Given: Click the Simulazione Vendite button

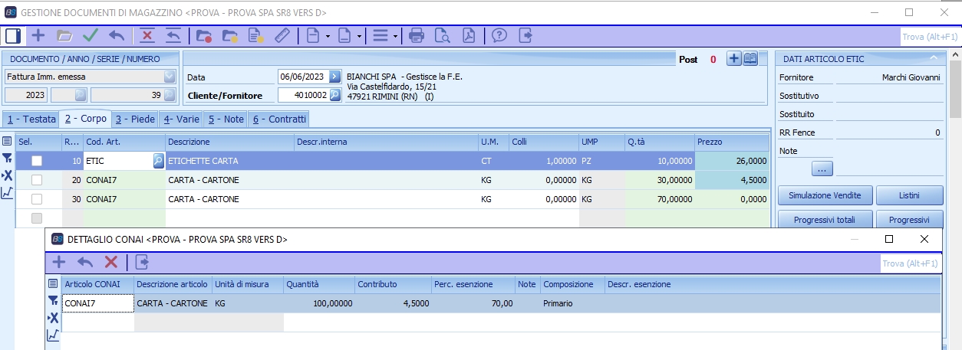Looking at the screenshot, I should [824, 195].
